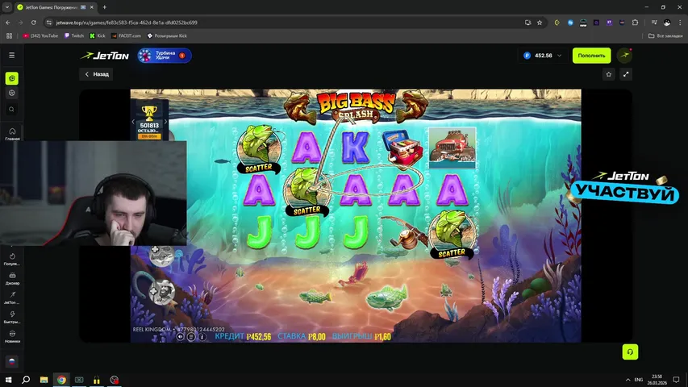Image resolution: width=688 pixels, height=387 pixels.
Task: Expand the Chrome tab search dropdown
Action: (7, 7)
